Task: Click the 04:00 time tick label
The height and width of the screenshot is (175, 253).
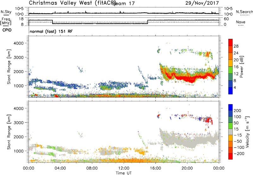Action: tap(60, 168)
